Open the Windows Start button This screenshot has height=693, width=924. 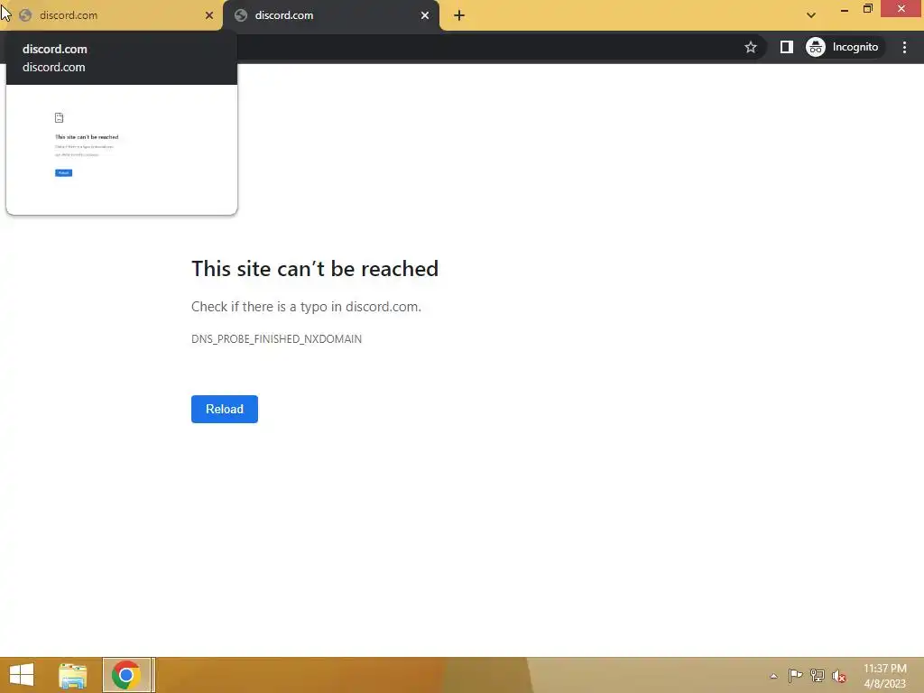click(22, 675)
